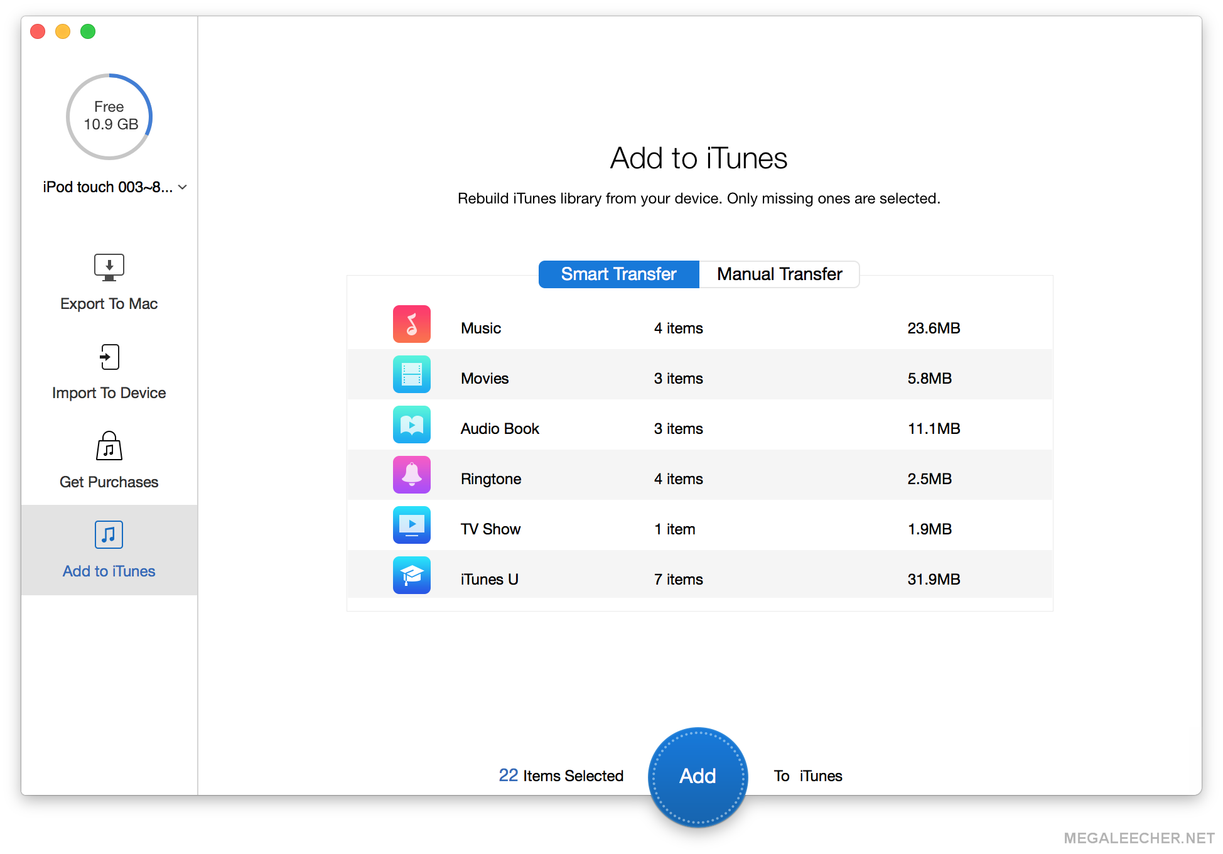1223x854 pixels.
Task: Click the Import To Device icon
Action: coord(109,357)
